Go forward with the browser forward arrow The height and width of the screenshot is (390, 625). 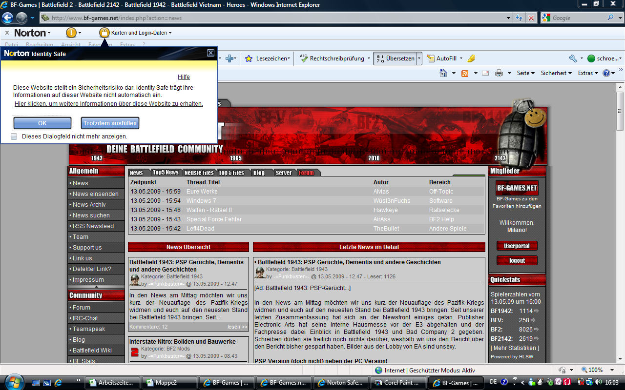tap(21, 18)
